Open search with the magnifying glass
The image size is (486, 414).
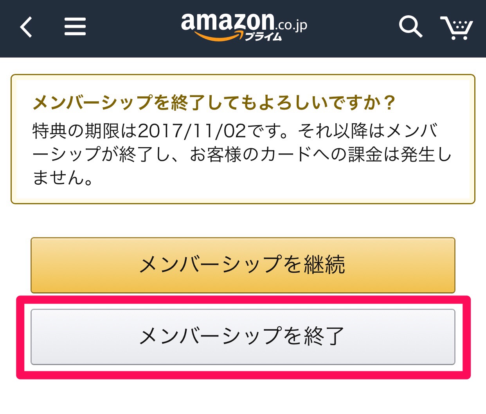(x=410, y=27)
